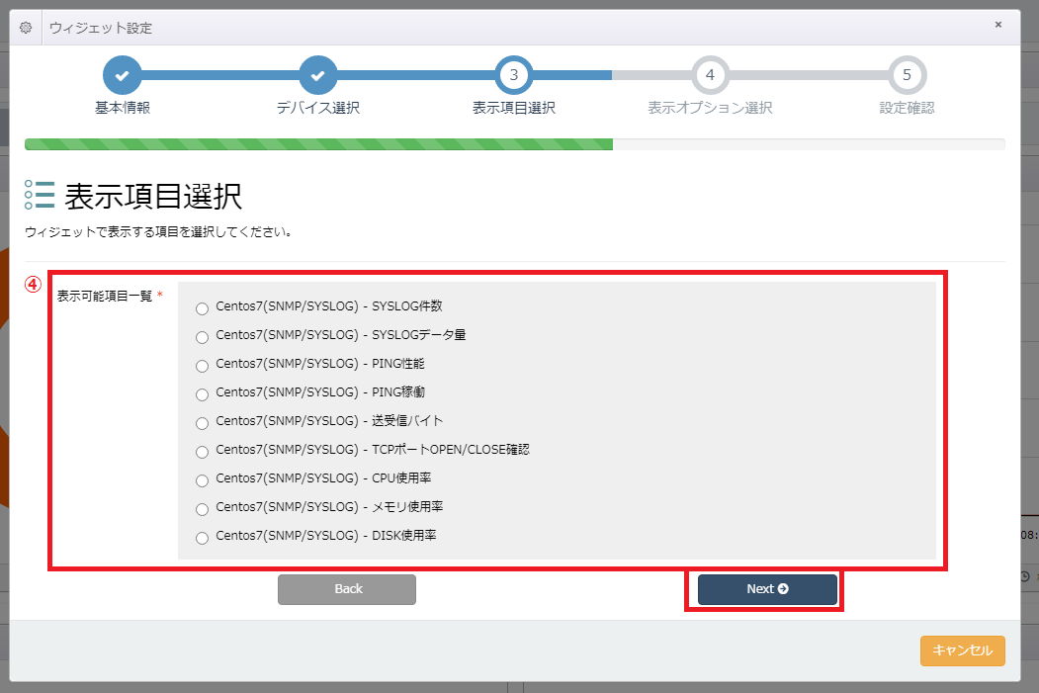Screen dimensions: 1039x693
Task: Click the 設定確認 step label
Action: [908, 108]
